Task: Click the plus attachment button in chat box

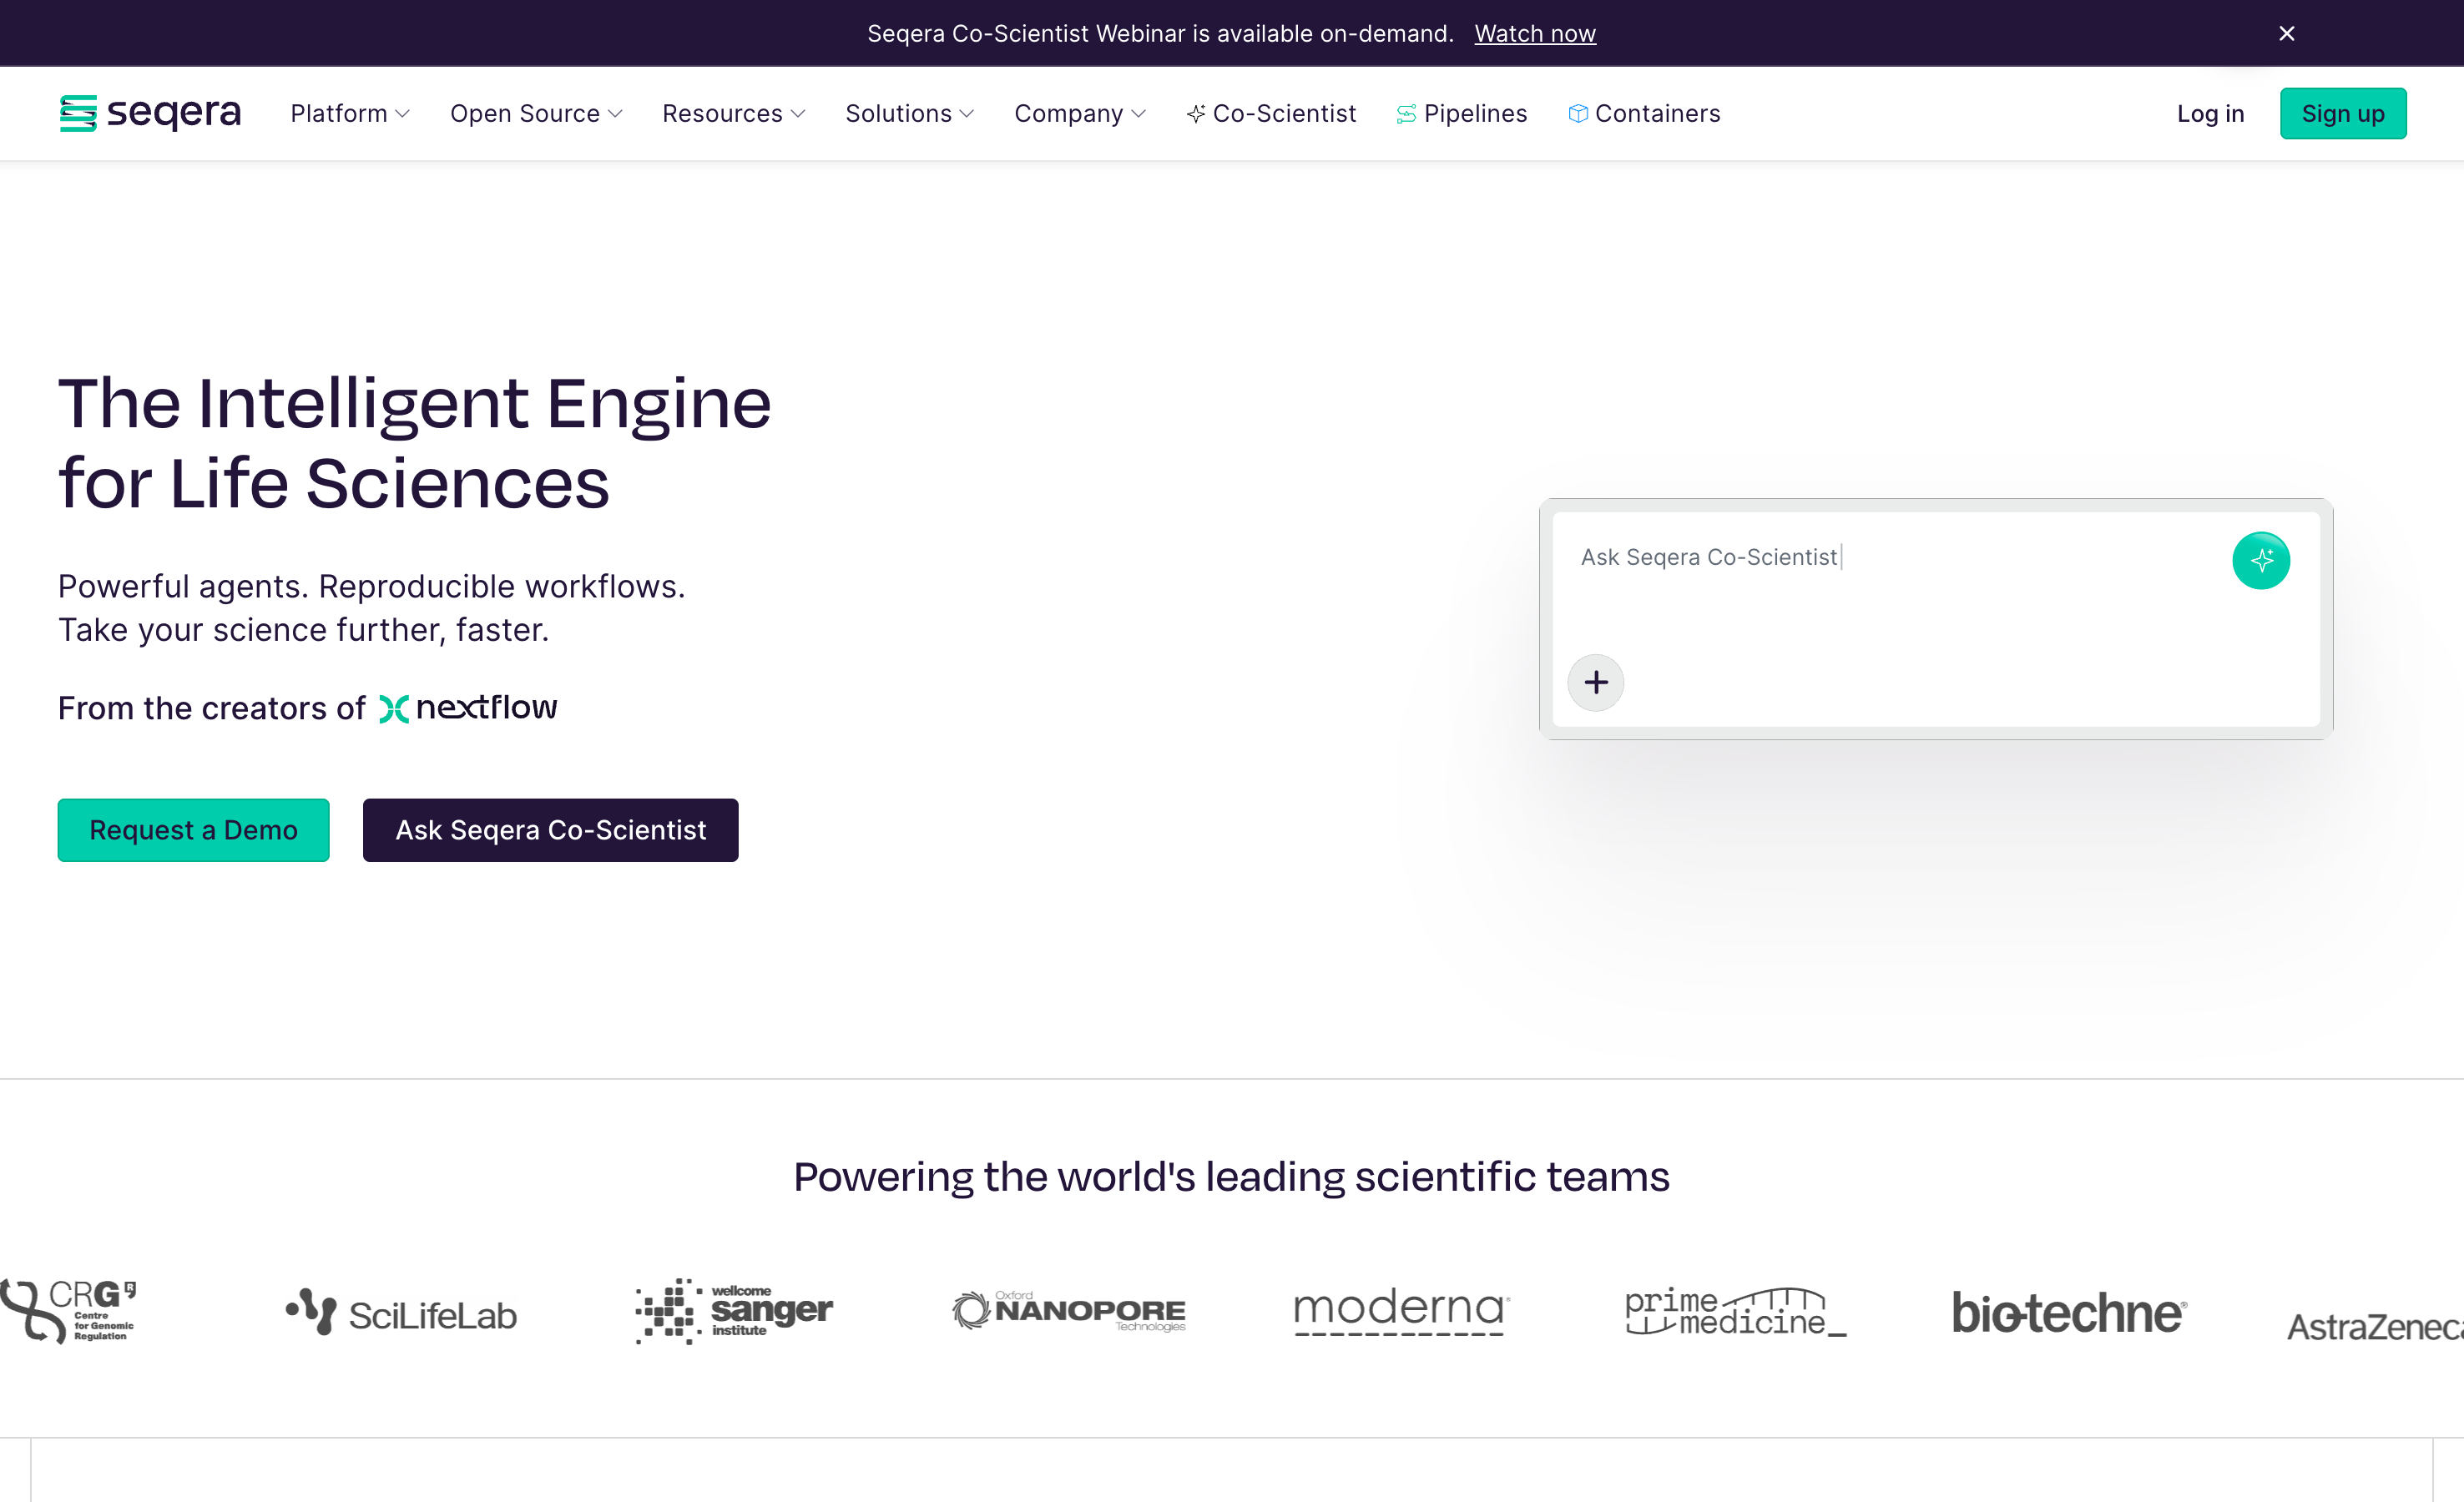Action: pos(1595,682)
